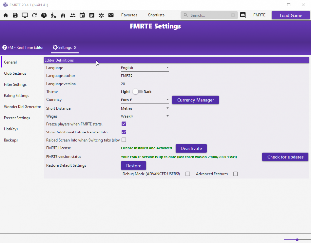Image resolution: width=311 pixels, height=243 pixels.
Task: Open the calendar icon
Action: [x=82, y=15]
